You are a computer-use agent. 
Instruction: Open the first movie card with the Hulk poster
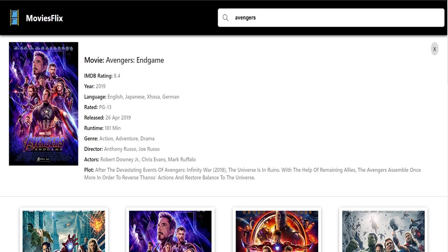[x=64, y=230]
